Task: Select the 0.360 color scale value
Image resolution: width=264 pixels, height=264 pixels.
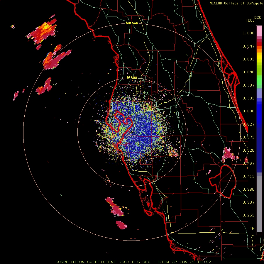Action: point(248,189)
